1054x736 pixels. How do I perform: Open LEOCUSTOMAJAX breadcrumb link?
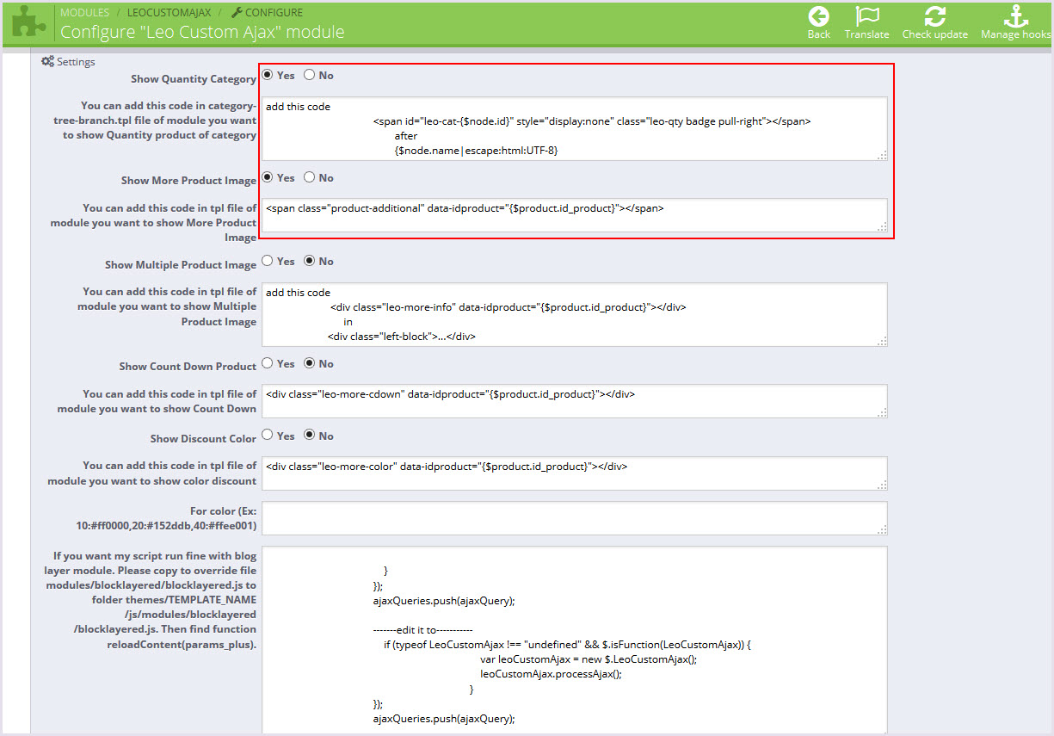click(169, 13)
